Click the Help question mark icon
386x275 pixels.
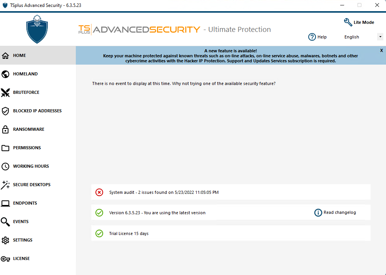coord(312,37)
